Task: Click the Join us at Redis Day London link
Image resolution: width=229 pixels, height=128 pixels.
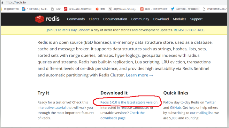Action: click(68, 30)
